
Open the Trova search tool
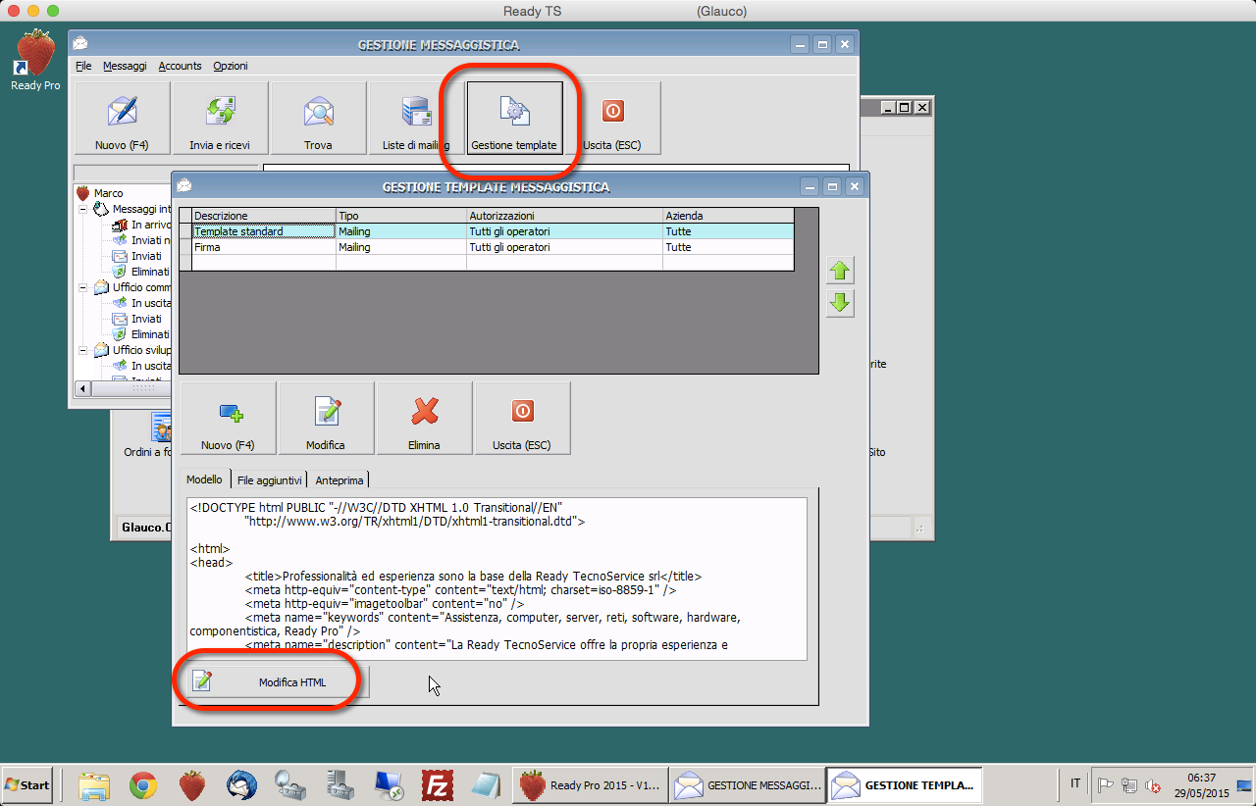coord(318,118)
